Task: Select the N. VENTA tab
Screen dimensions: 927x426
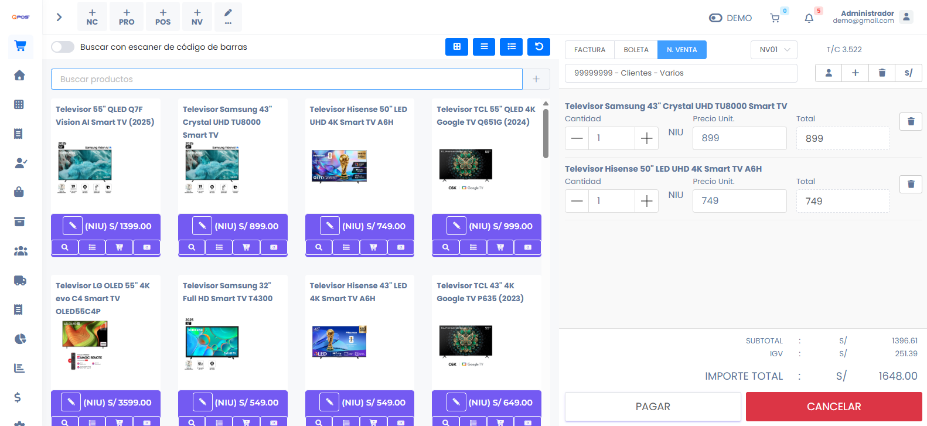Action: tap(682, 50)
